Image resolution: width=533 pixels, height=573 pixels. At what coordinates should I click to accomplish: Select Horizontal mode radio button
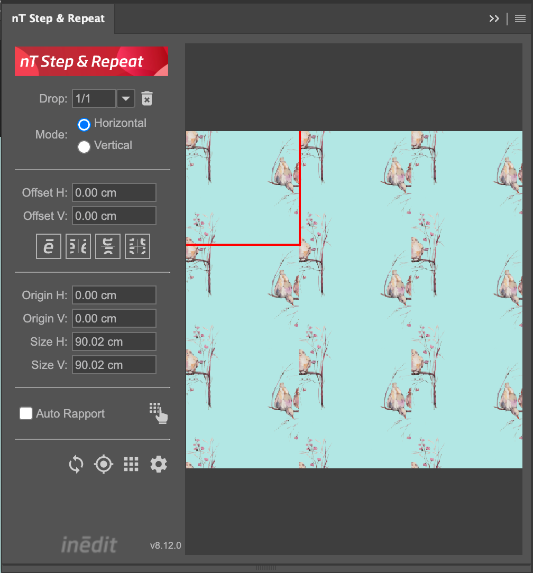84,125
